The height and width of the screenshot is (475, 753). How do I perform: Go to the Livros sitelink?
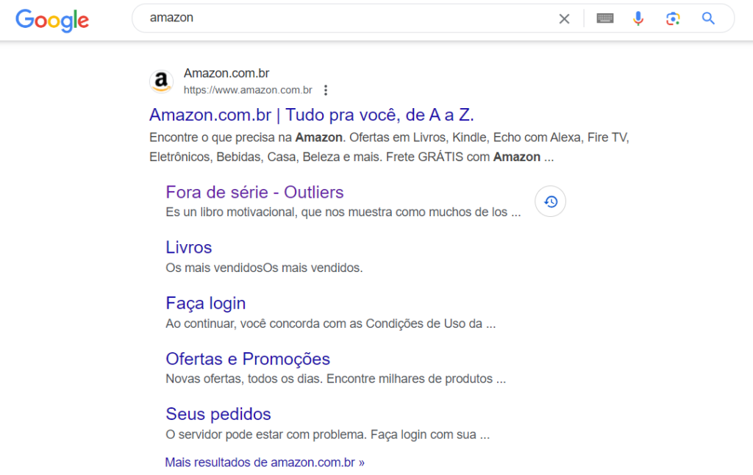[x=189, y=247]
